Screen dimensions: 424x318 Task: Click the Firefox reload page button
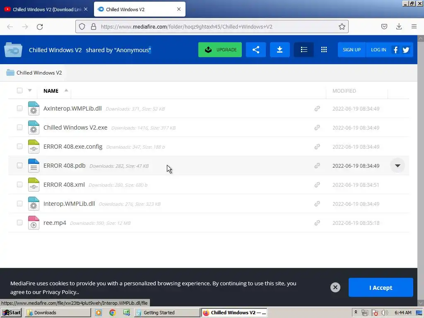pyautogui.click(x=40, y=26)
